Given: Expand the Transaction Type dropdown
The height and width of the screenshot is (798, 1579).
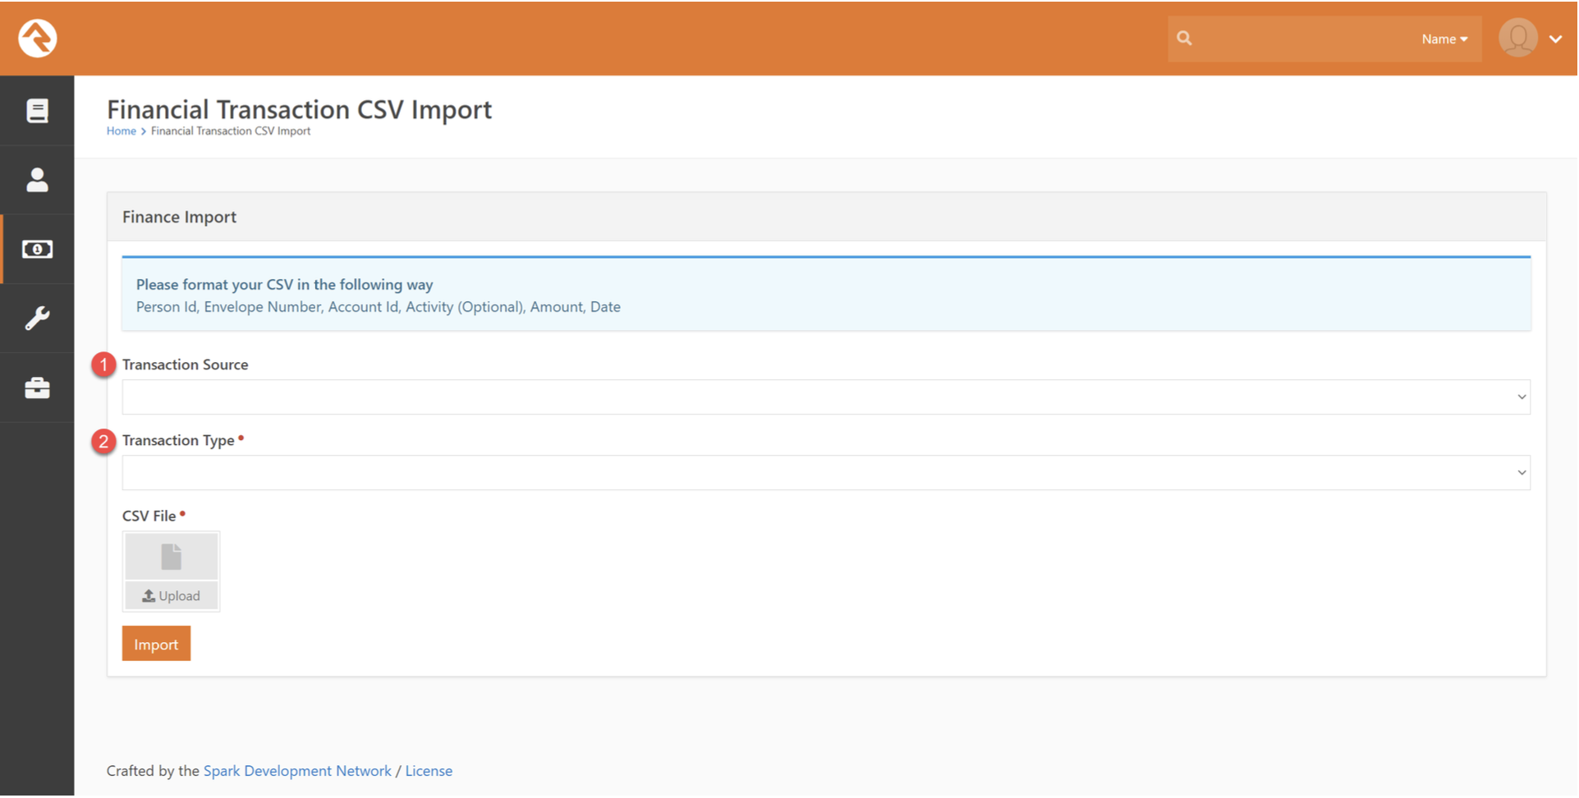Looking at the screenshot, I should [x=825, y=473].
